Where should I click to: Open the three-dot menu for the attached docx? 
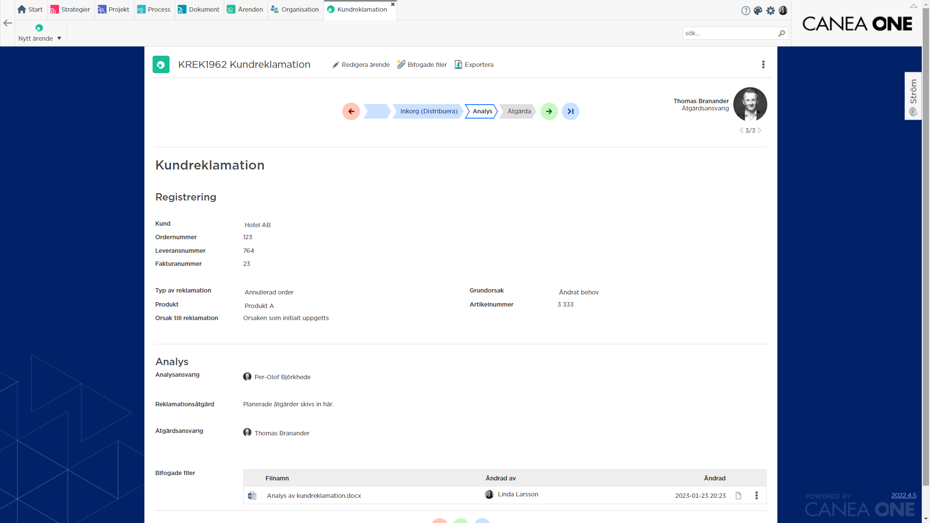point(756,495)
